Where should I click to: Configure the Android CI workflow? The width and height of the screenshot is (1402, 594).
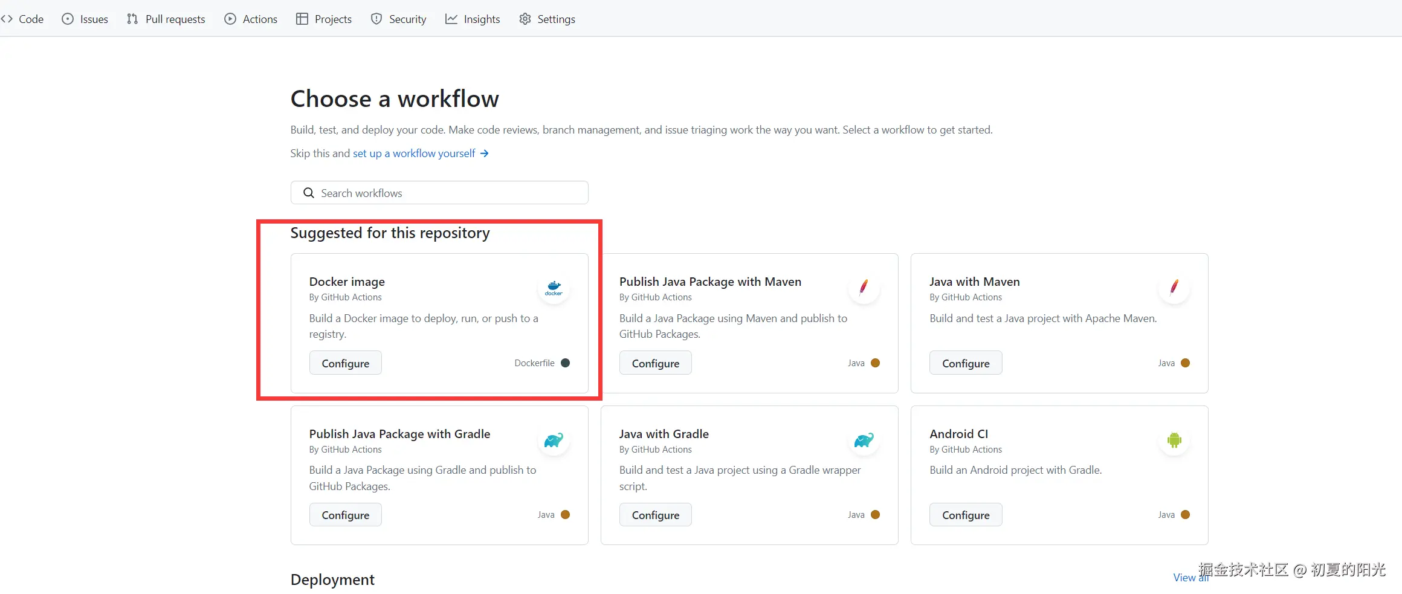(965, 515)
